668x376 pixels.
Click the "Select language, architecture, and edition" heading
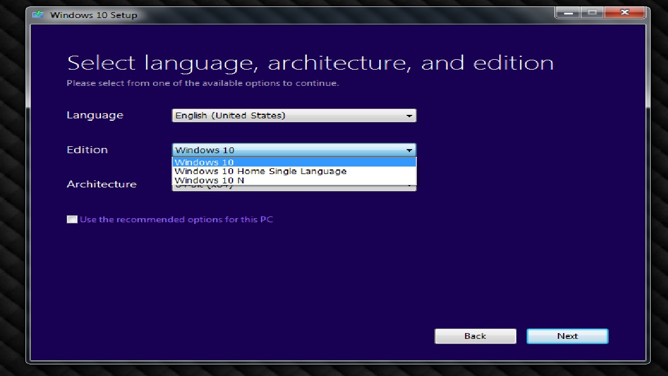pos(311,63)
